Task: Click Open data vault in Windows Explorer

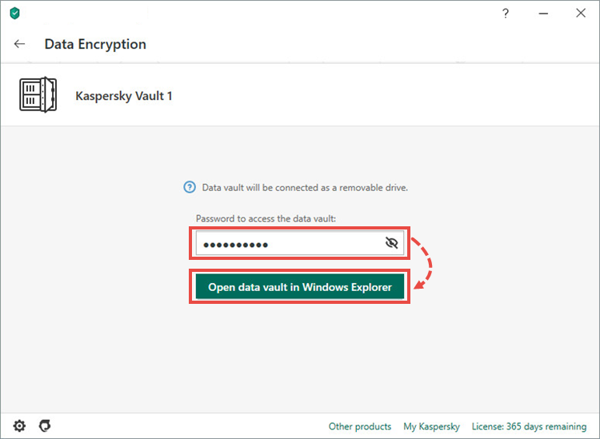Action: (x=300, y=287)
